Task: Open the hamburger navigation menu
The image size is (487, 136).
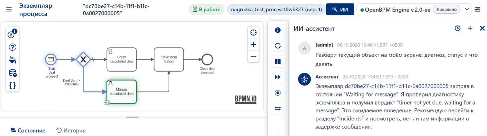Action: tap(9, 9)
